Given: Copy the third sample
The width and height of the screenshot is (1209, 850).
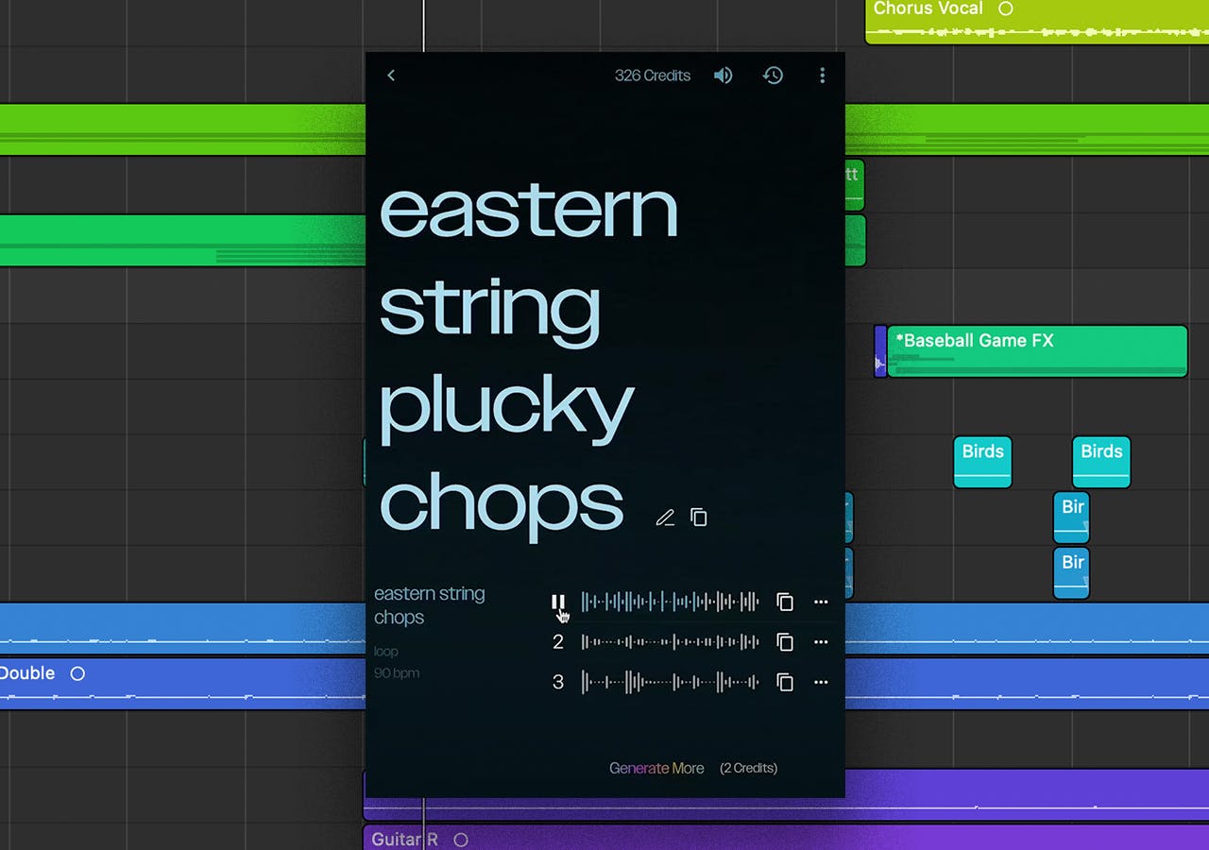Looking at the screenshot, I should coord(785,682).
